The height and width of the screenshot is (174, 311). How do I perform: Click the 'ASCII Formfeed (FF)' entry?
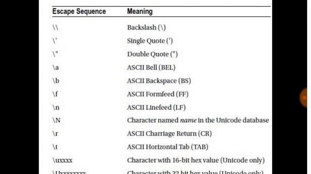157,94
